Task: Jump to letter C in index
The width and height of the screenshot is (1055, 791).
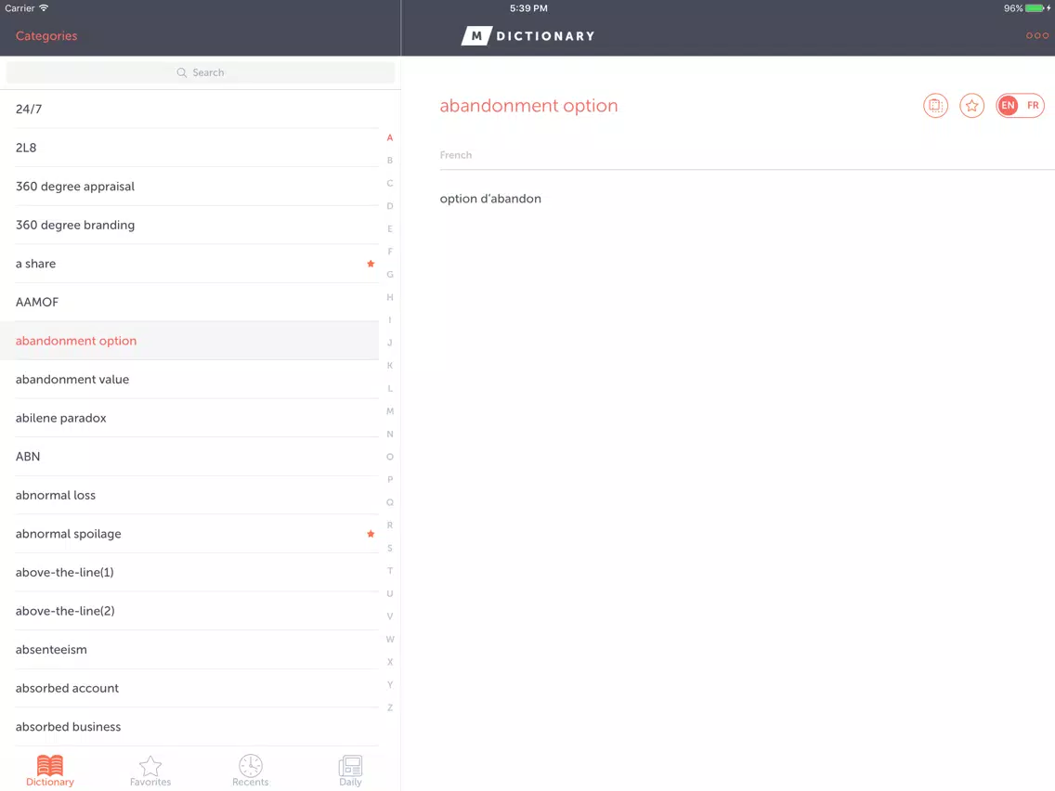Action: [x=389, y=184]
